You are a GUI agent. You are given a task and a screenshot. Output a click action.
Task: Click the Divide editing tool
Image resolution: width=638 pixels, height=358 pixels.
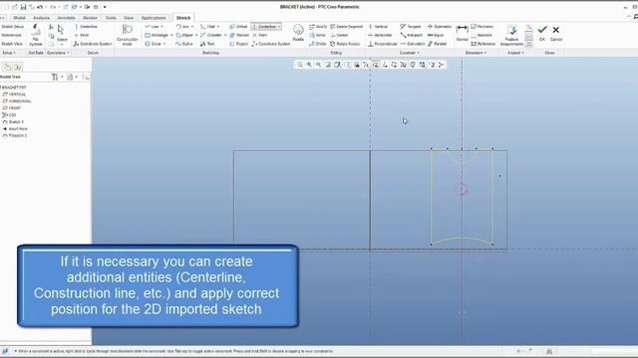point(317,44)
